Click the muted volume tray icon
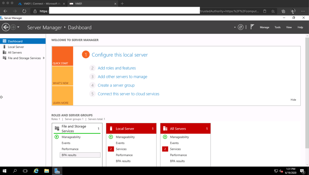This screenshot has width=309, height=175. tap(281, 171)
